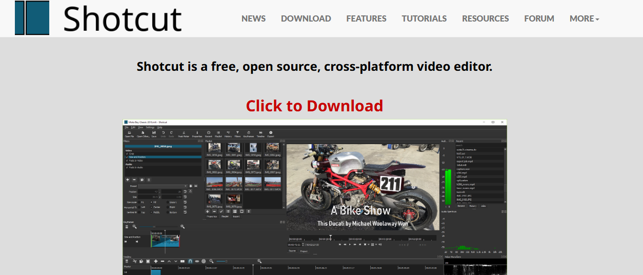Select the Distort size mode radio button
This screenshot has height=275, width=643.
tap(168, 202)
